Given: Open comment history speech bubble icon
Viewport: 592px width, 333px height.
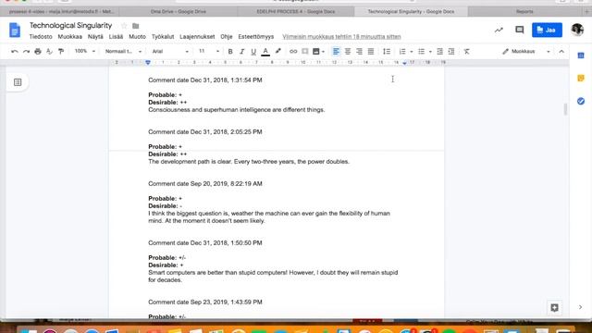Looking at the screenshot, I should (520, 30).
